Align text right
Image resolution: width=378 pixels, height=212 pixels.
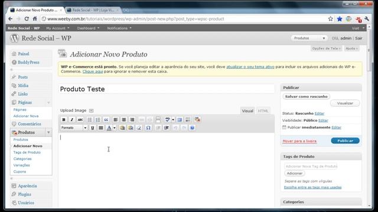pos(132,120)
